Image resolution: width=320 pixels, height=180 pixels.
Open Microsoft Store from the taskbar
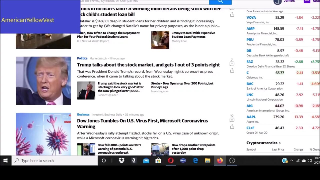click(158, 160)
